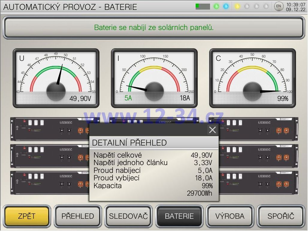This screenshot has width=308, height=231.
Task: Click the green status LED indicator
Action: pyautogui.click(x=216, y=6)
